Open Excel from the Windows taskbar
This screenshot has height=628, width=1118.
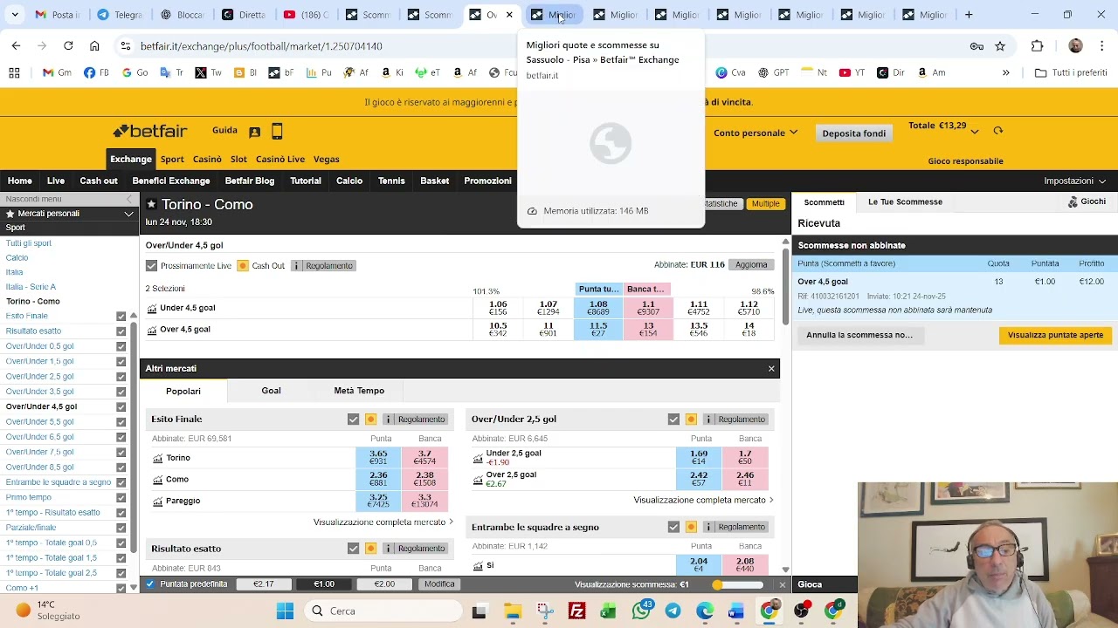(608, 611)
